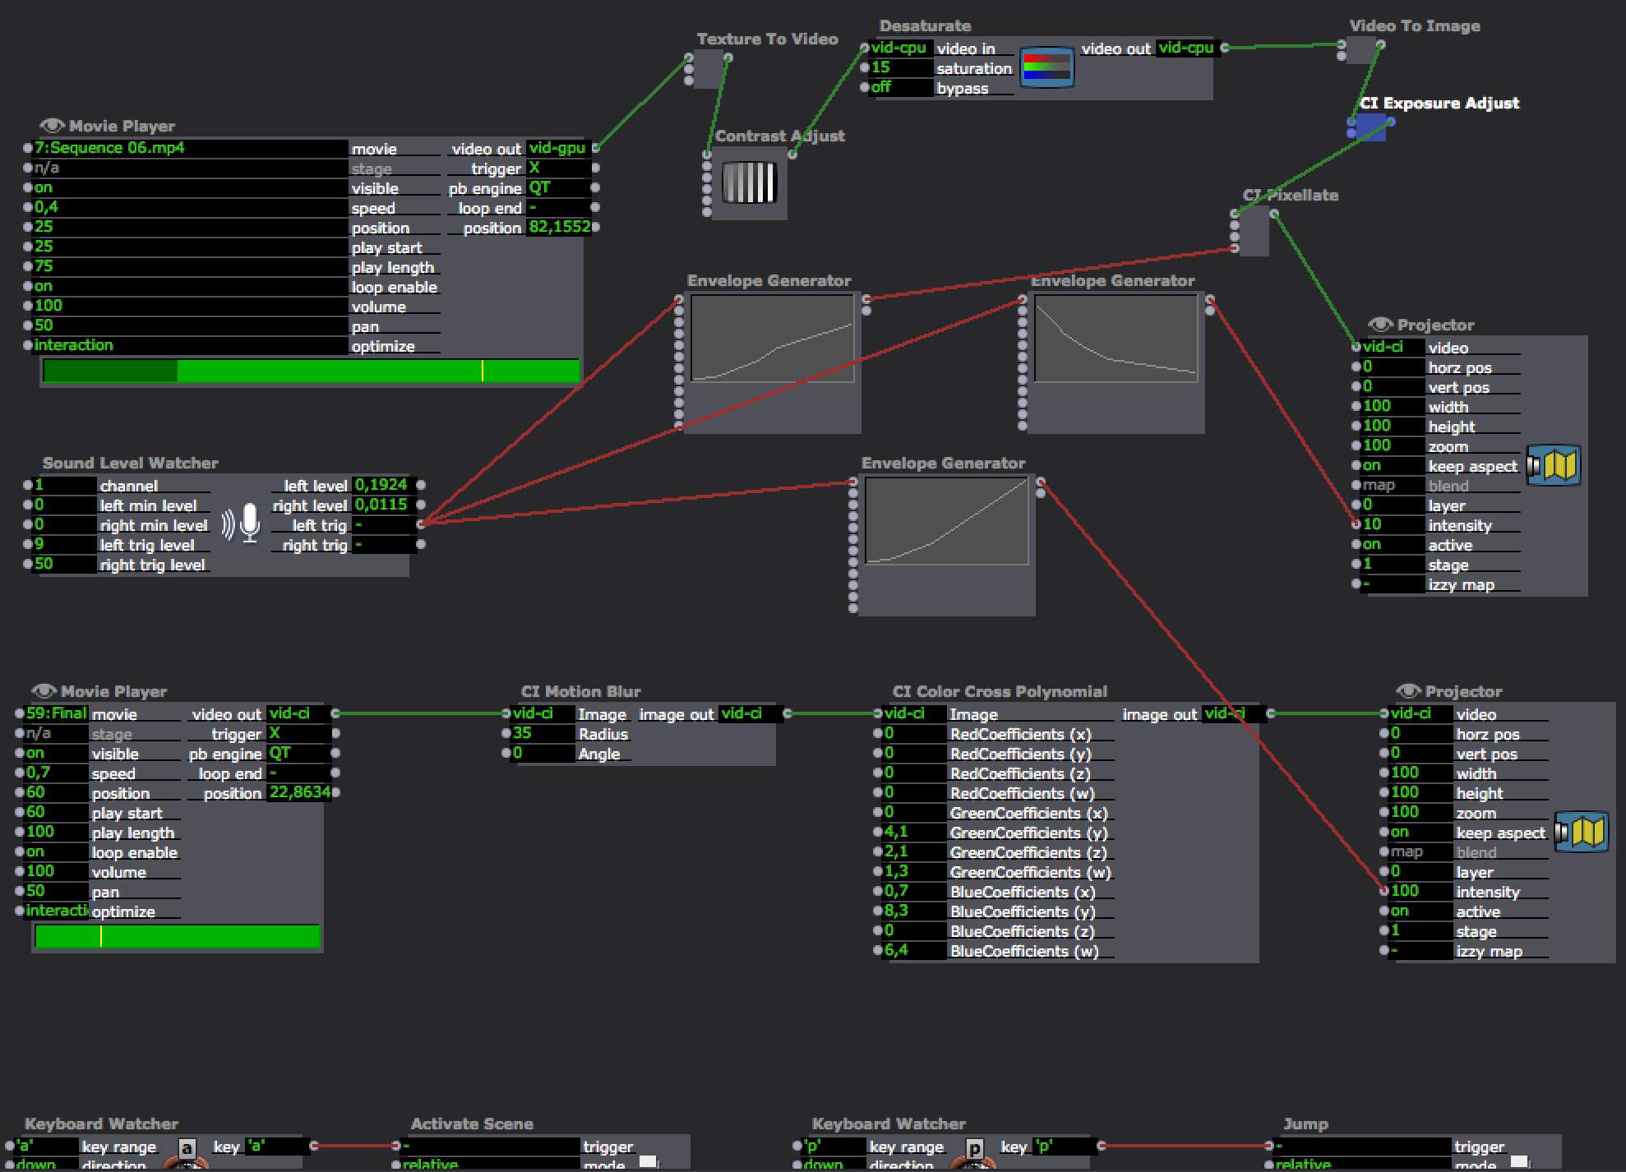Open blend 'map' on Projector with intensity 100

(x=1420, y=851)
